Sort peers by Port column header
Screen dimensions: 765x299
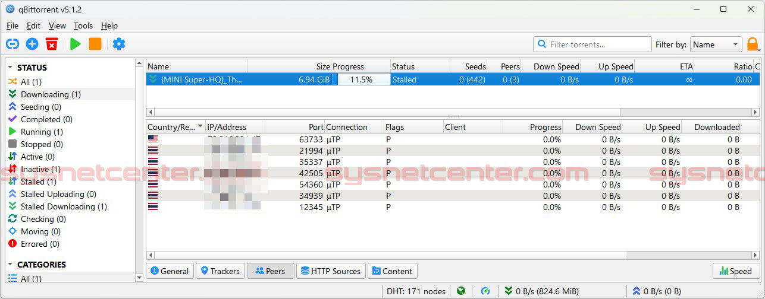click(295, 127)
